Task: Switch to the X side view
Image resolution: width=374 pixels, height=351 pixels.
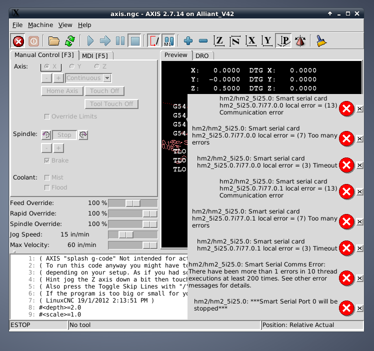Action: [x=251, y=41]
